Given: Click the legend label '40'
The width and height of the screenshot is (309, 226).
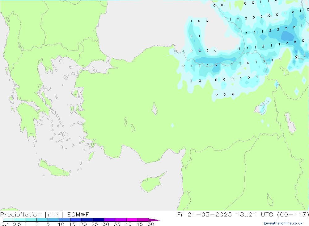Looking at the screenshot, I should click(x=128, y=224).
